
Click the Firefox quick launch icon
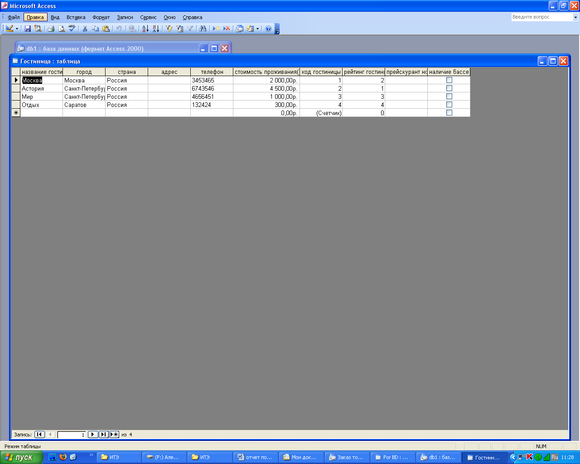(x=63, y=457)
